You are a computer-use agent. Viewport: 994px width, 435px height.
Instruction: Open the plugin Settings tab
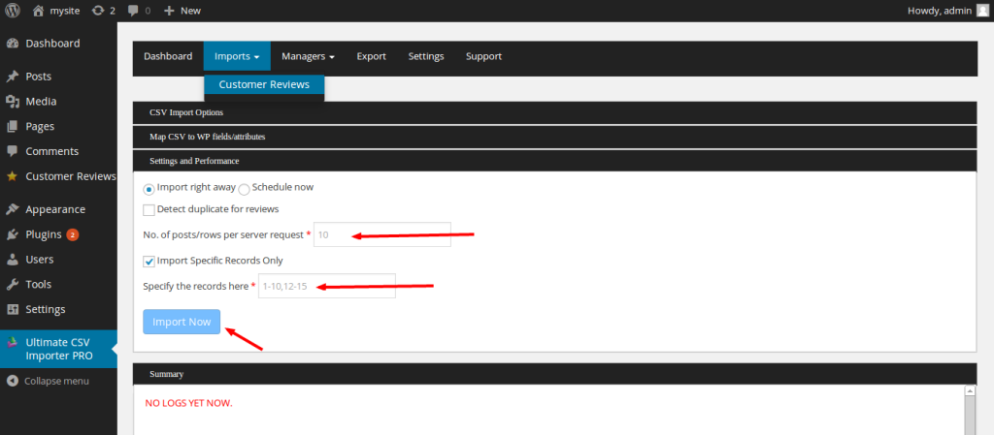(x=426, y=56)
